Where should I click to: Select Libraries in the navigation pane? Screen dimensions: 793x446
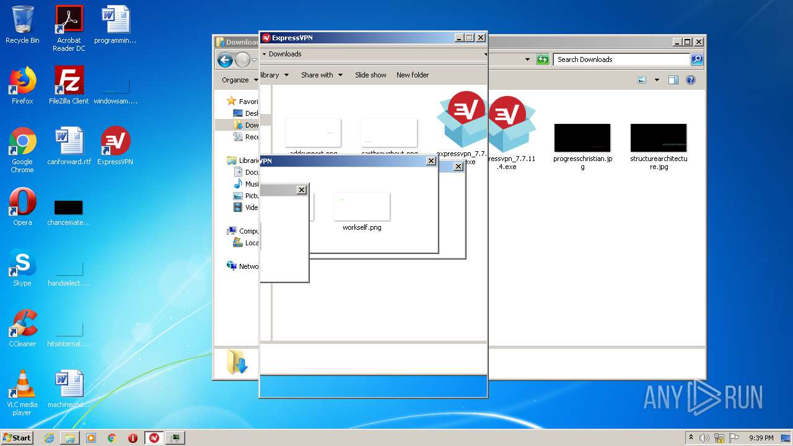244,160
